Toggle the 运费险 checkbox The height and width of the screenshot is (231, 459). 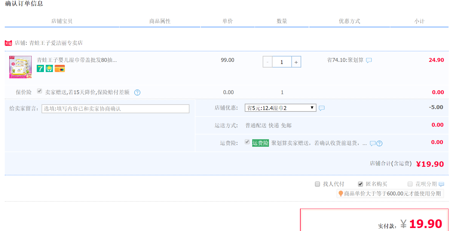[247, 142]
